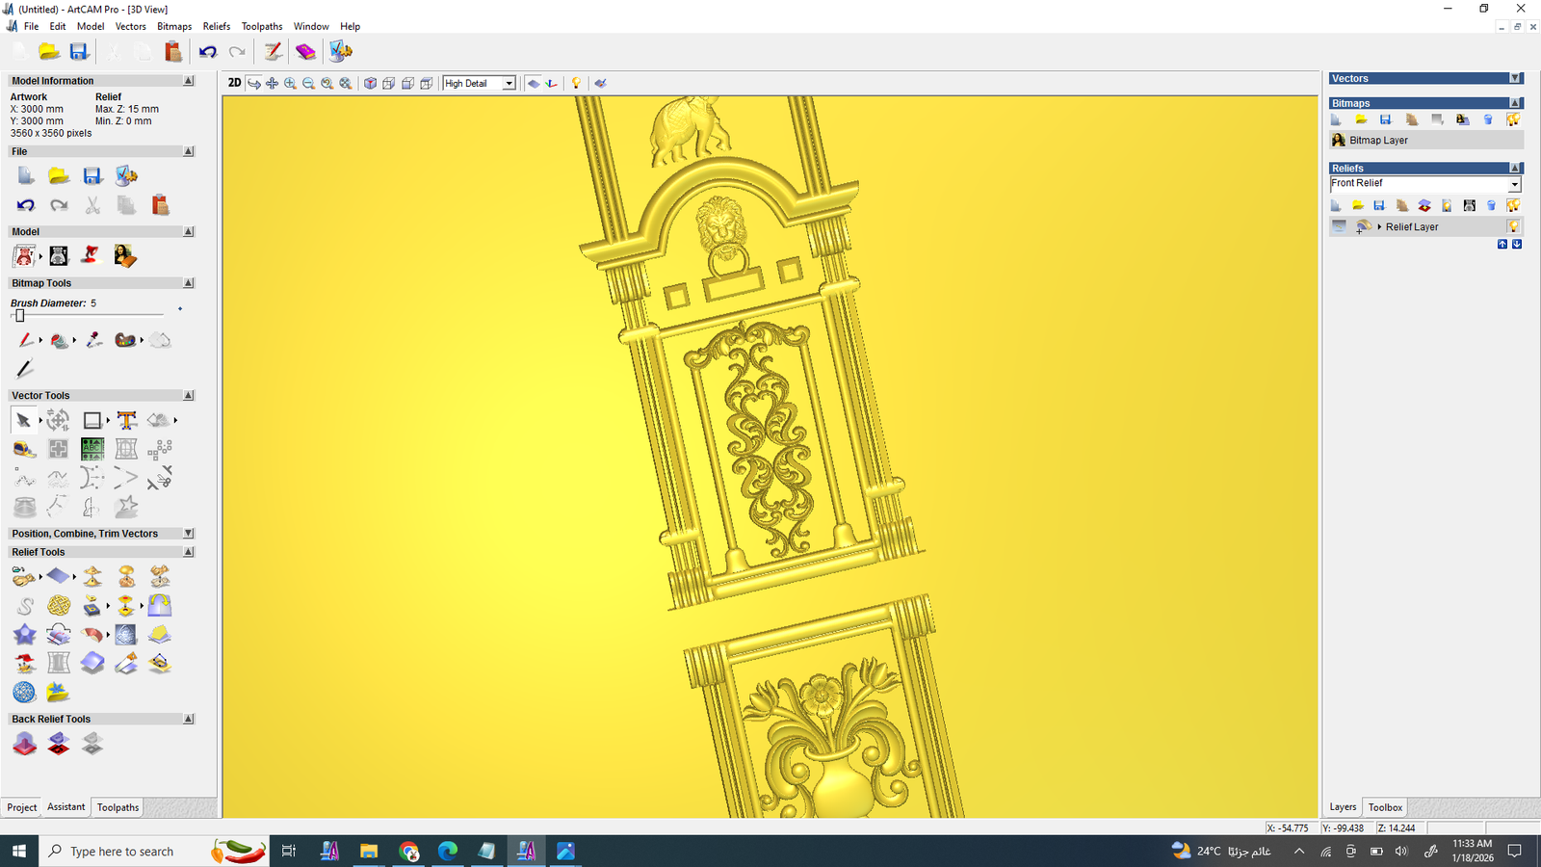Click the isometric view cube icon
Screen dimensions: 1541x867
coord(370,84)
